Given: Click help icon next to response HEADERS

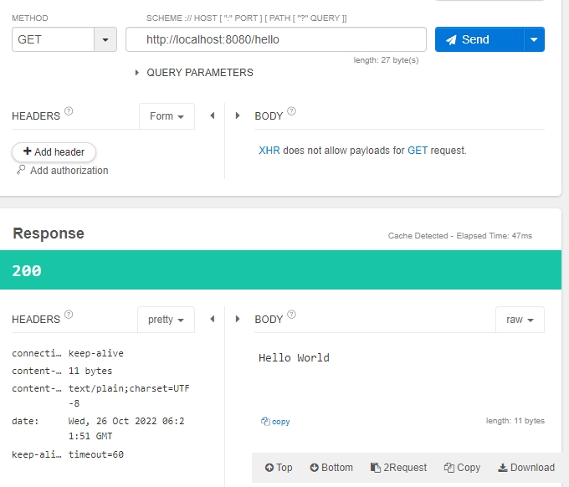Looking at the screenshot, I should 69,315.
